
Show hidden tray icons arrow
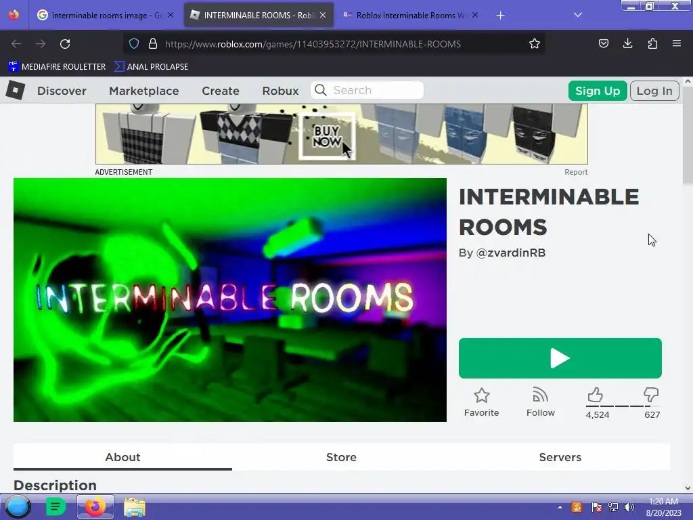pyautogui.click(x=560, y=507)
